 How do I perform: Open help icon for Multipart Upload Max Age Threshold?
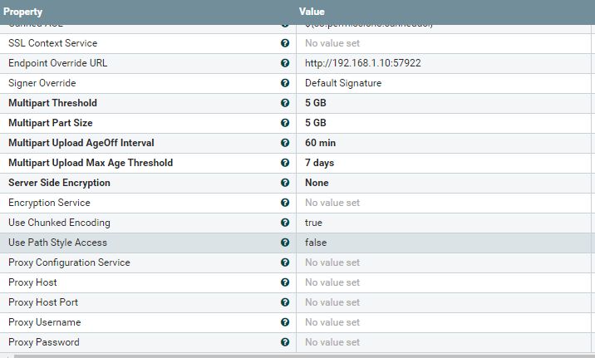(x=285, y=163)
